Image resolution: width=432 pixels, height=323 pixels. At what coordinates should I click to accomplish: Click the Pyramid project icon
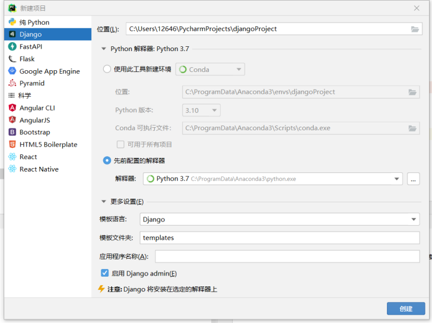[12, 83]
